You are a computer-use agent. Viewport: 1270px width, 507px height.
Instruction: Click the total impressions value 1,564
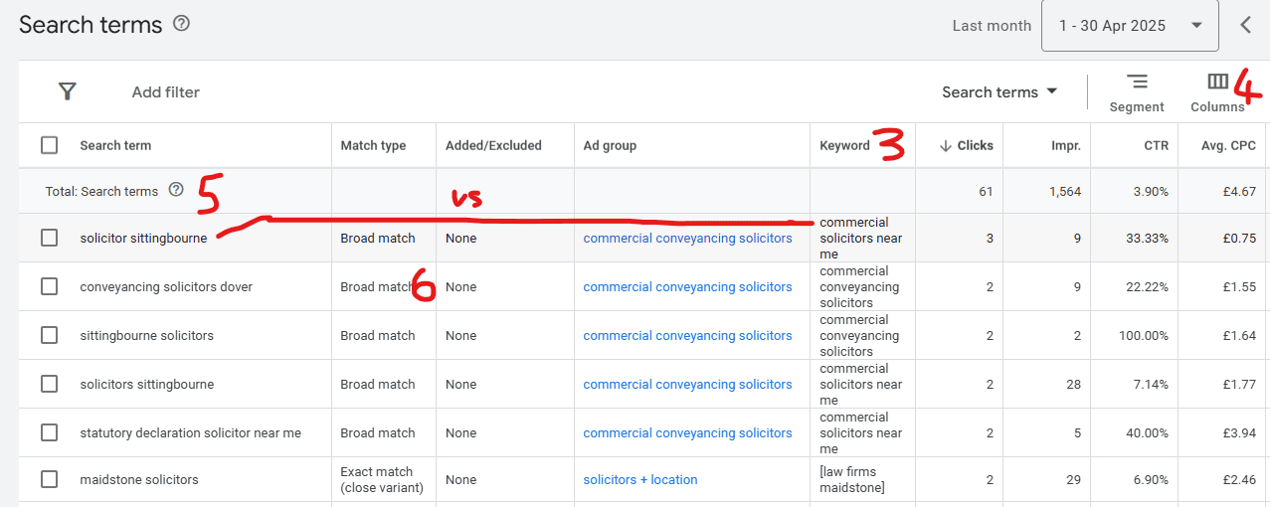1065,191
